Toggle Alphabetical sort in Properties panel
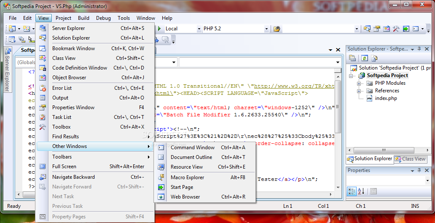The width and height of the screenshot is (435, 223). click(x=361, y=191)
